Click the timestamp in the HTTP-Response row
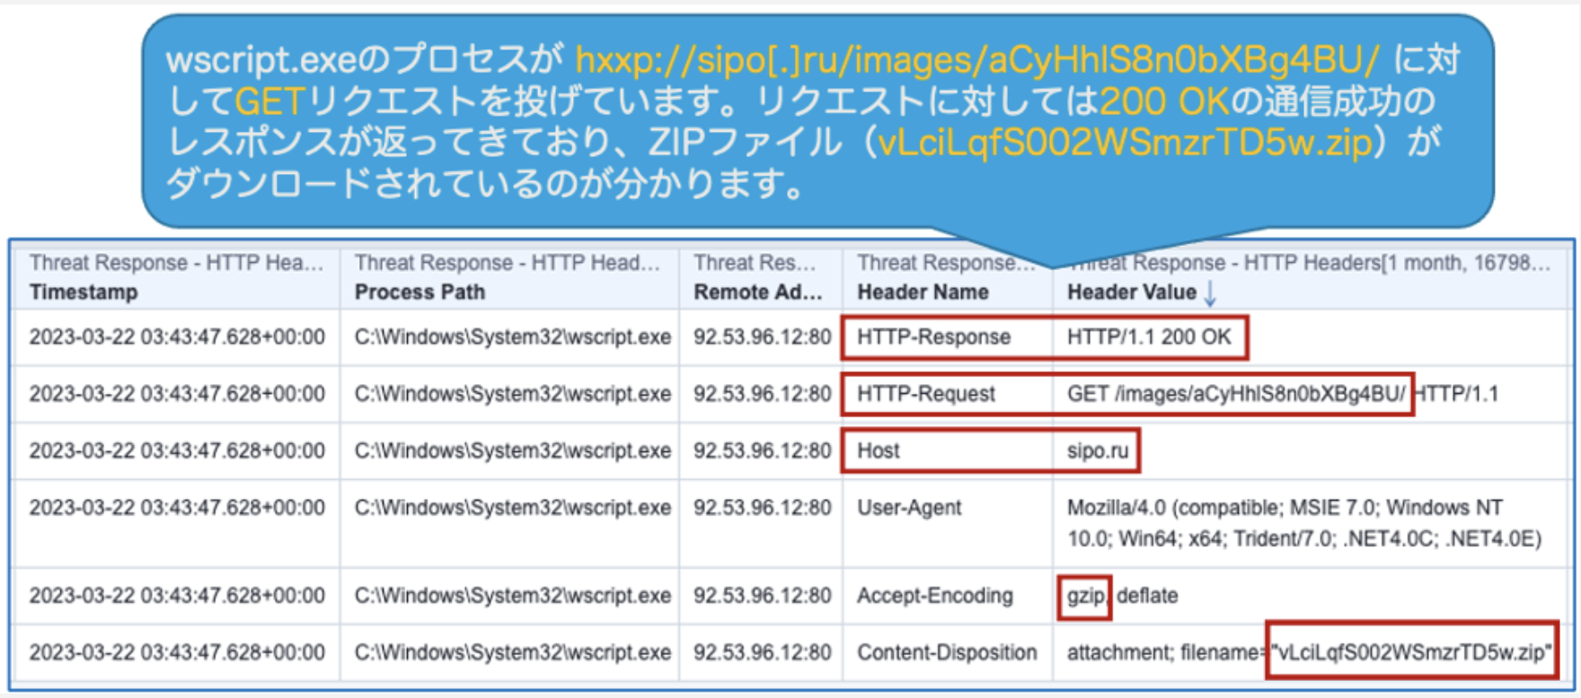Image resolution: width=1581 pixels, height=698 pixels. coord(177,337)
